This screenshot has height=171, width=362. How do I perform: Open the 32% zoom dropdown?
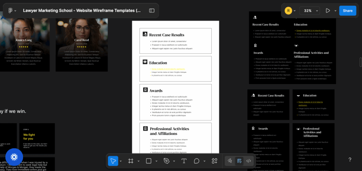pos(310,11)
